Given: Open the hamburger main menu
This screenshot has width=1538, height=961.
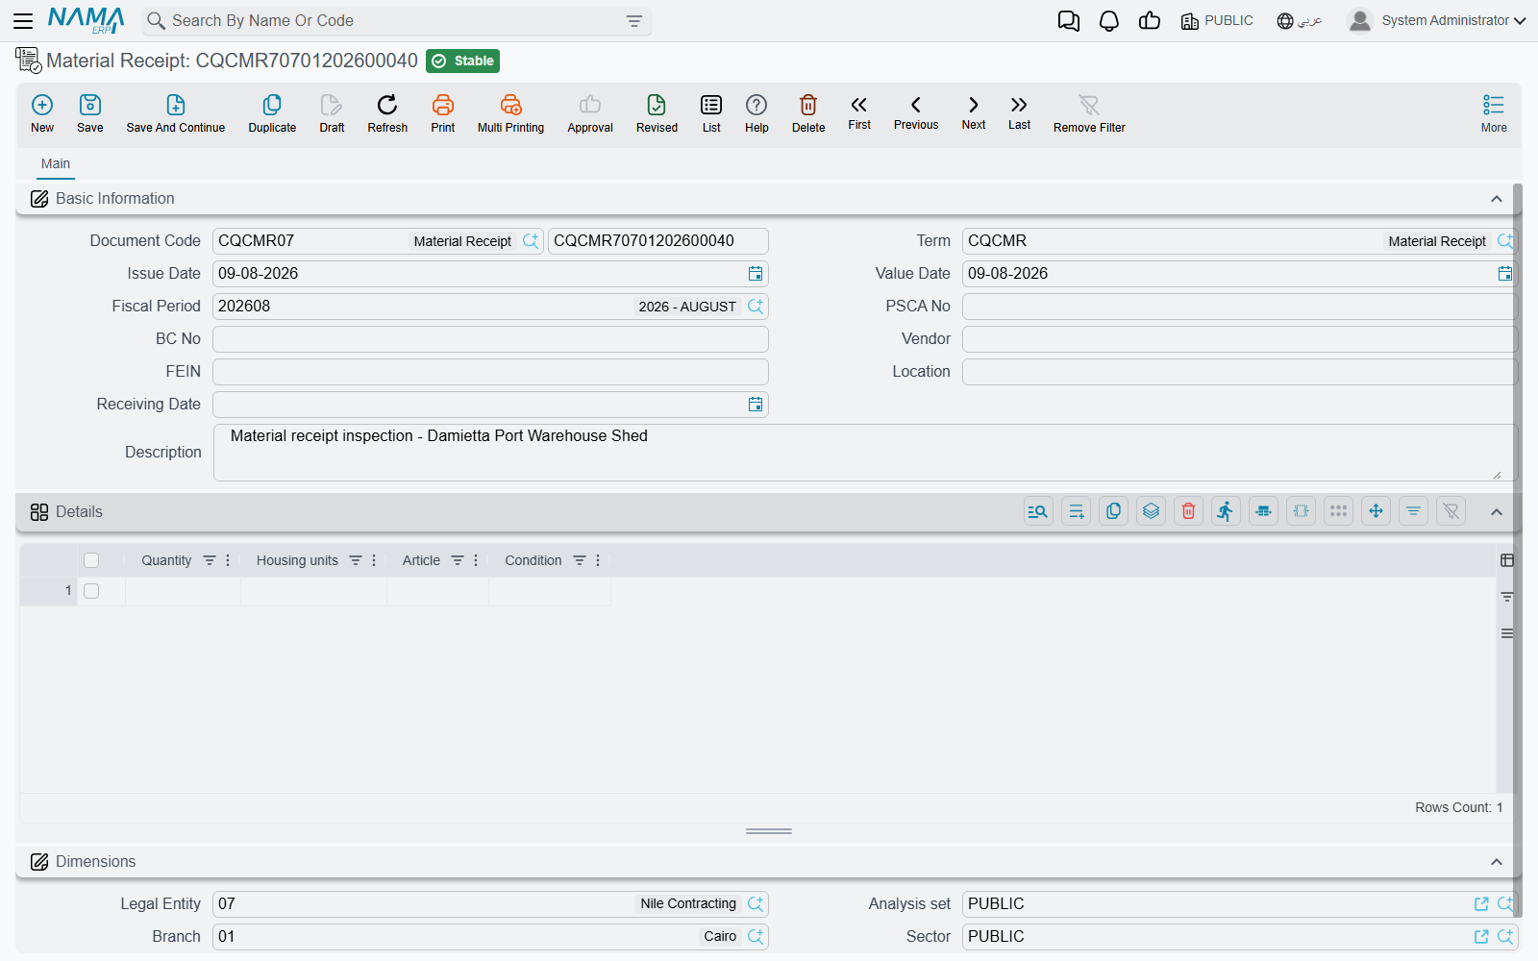Looking at the screenshot, I should [23, 21].
